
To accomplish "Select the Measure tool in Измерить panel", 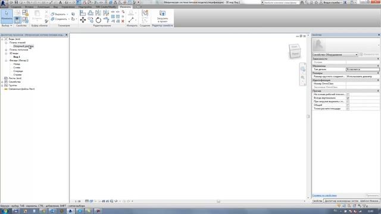I will (x=131, y=20).
